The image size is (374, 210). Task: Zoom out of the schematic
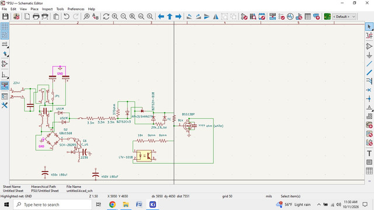pyautogui.click(x=123, y=16)
